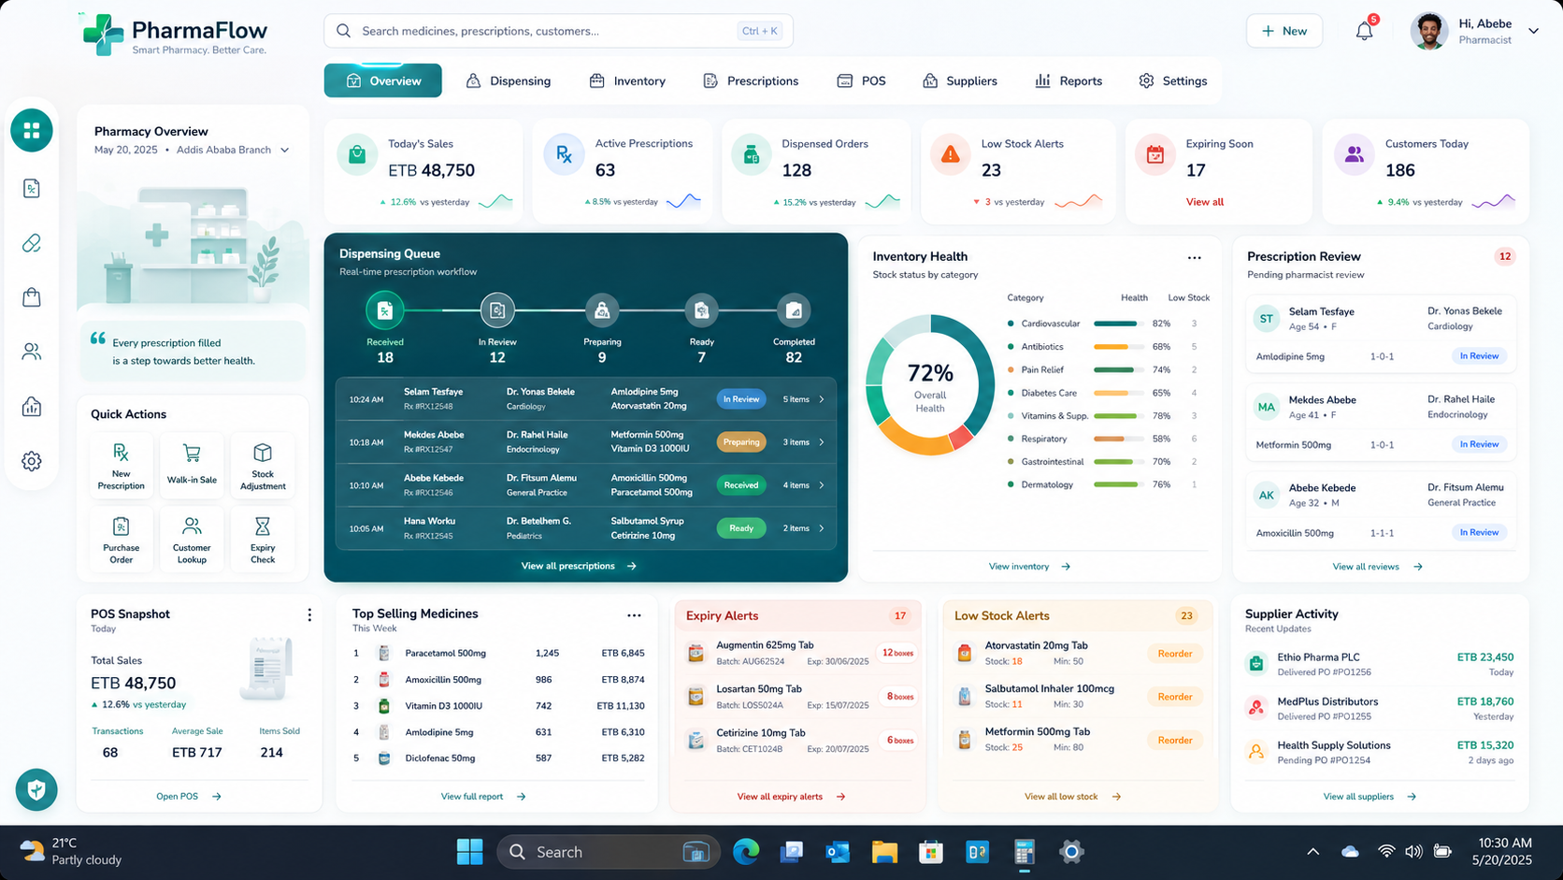The image size is (1563, 880).
Task: Open File Explorer from the taskbar
Action: pos(884,852)
